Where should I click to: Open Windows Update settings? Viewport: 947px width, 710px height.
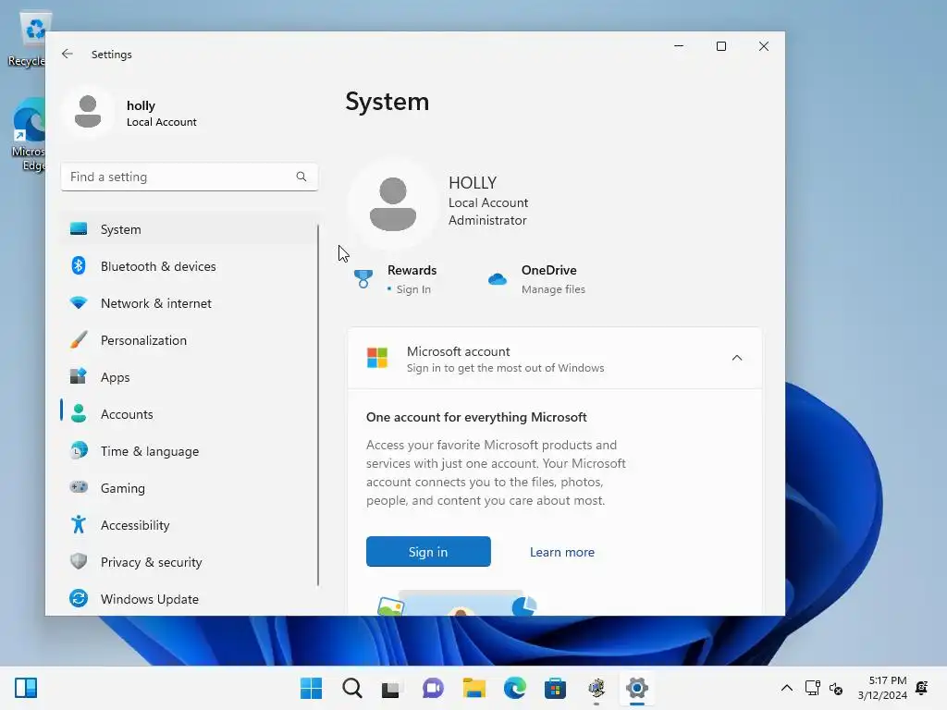189,598
